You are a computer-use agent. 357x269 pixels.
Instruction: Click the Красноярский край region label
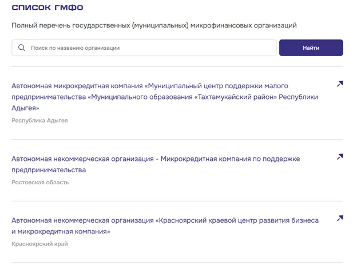(x=39, y=244)
